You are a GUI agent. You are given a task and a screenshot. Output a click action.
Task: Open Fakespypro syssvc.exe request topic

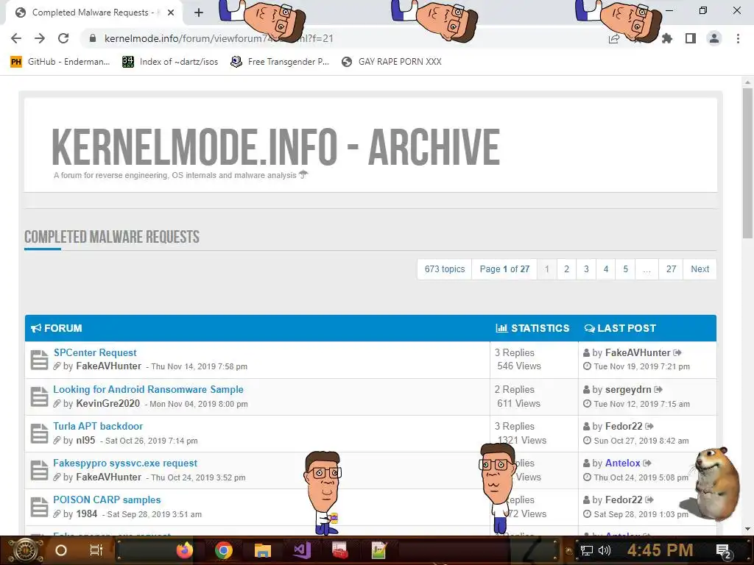tap(125, 463)
